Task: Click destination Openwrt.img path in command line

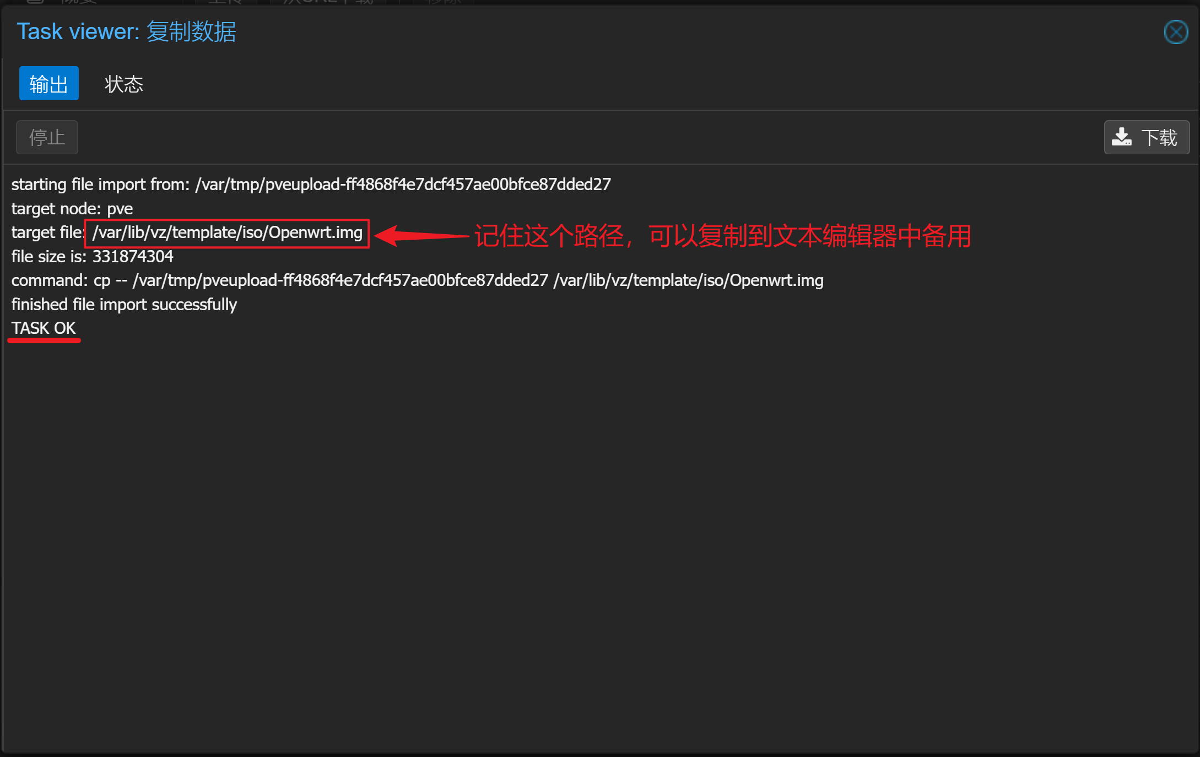Action: (689, 280)
